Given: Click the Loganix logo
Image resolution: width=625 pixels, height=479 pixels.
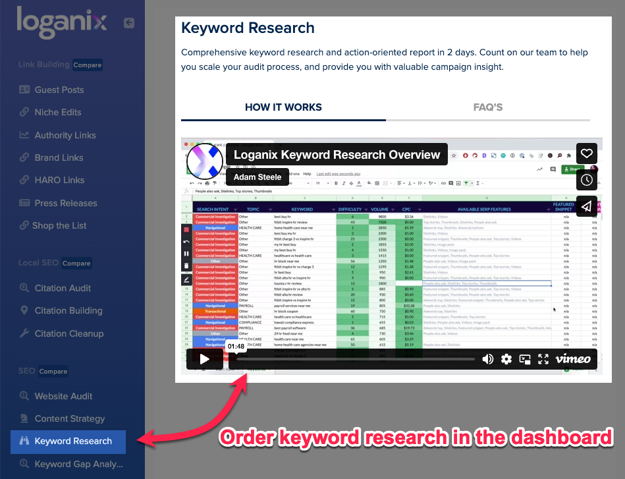Looking at the screenshot, I should tap(62, 23).
